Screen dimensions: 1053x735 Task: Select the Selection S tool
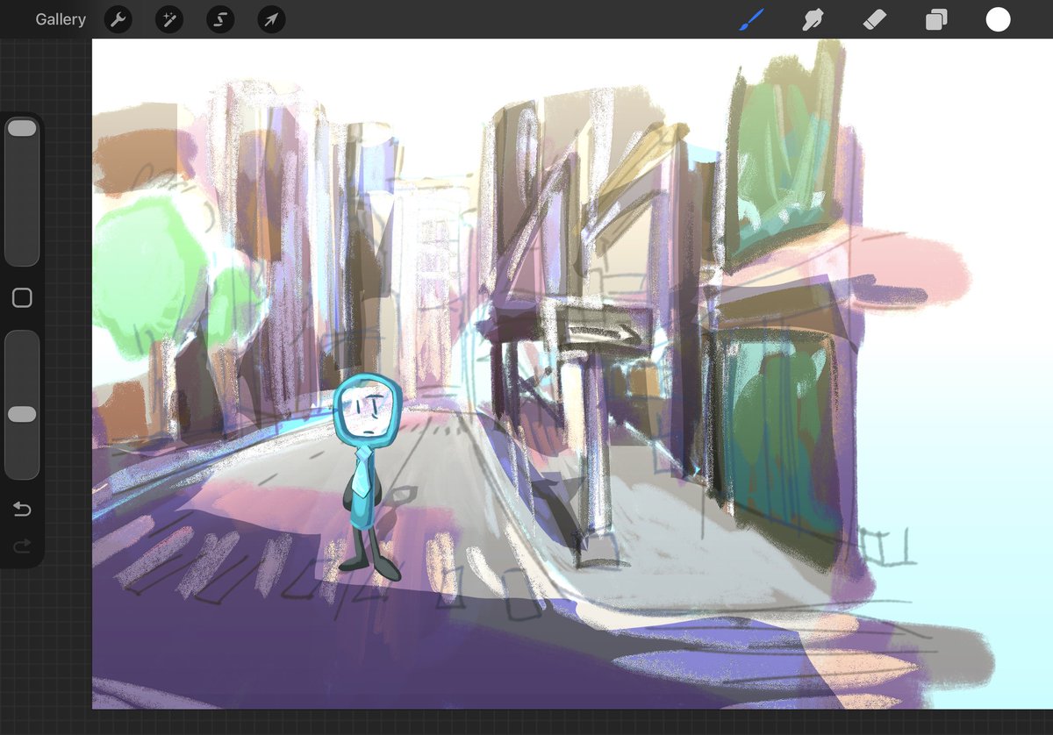(220, 19)
